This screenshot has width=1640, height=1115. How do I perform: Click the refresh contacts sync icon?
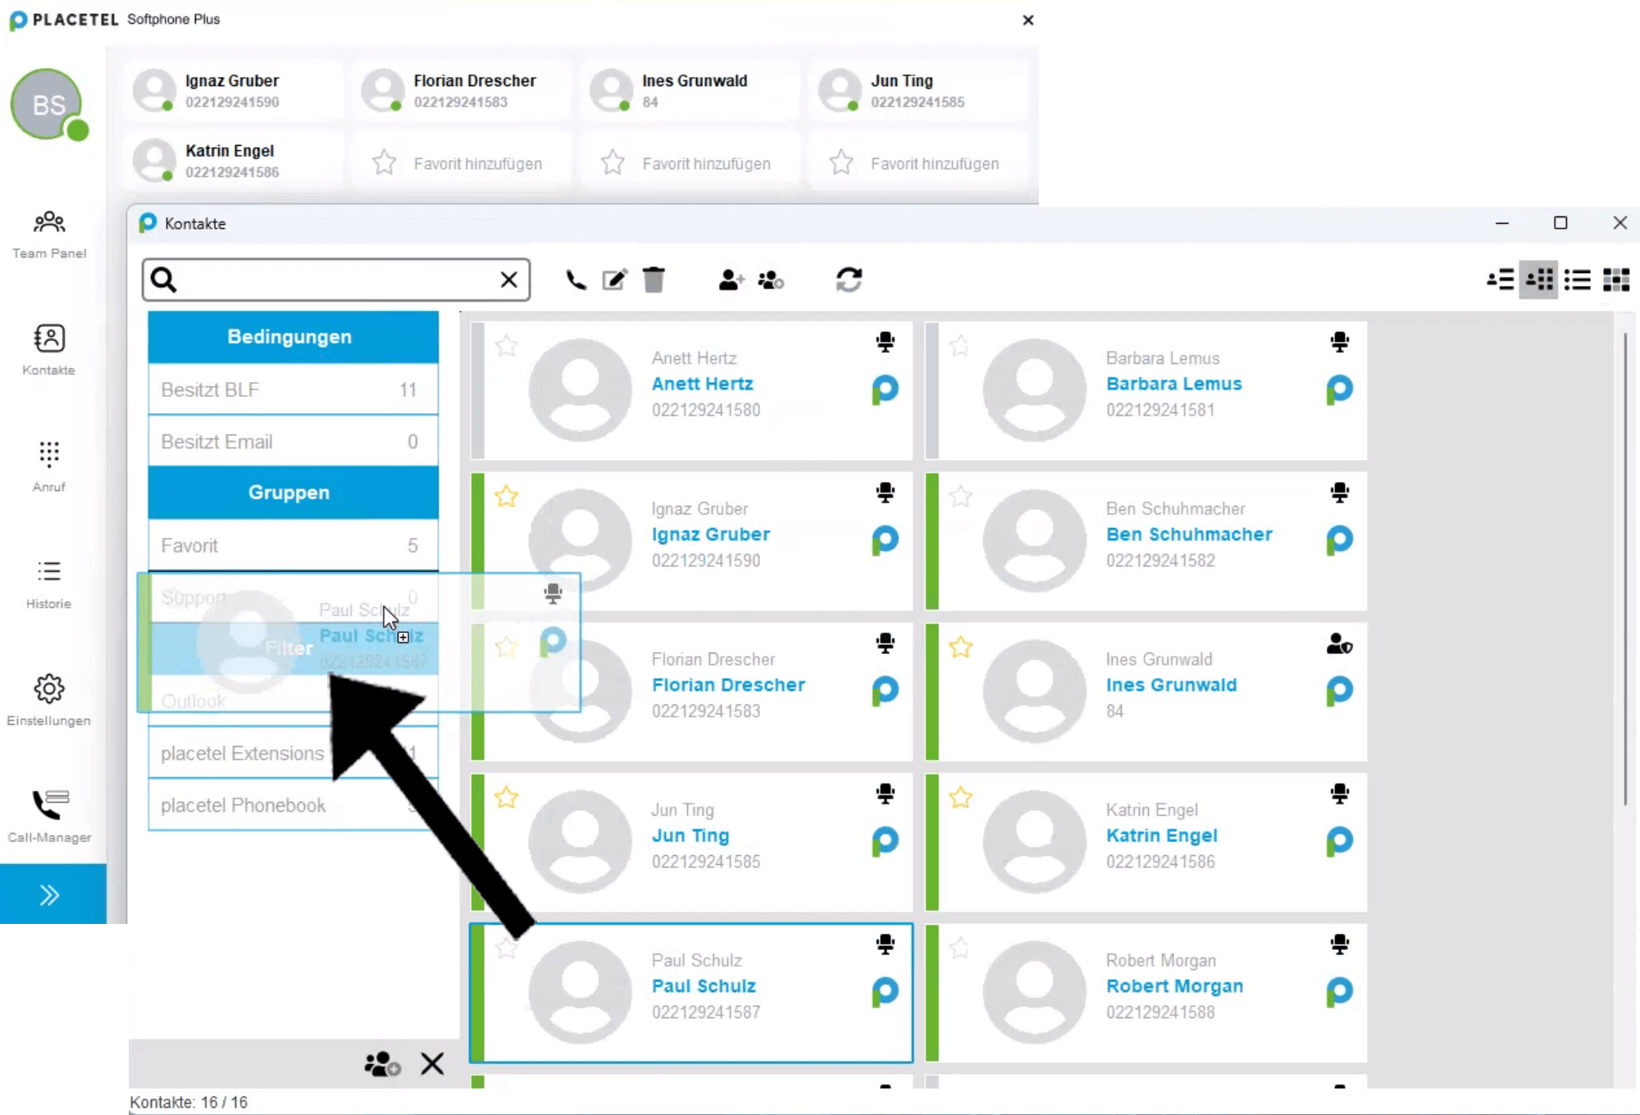click(x=849, y=280)
